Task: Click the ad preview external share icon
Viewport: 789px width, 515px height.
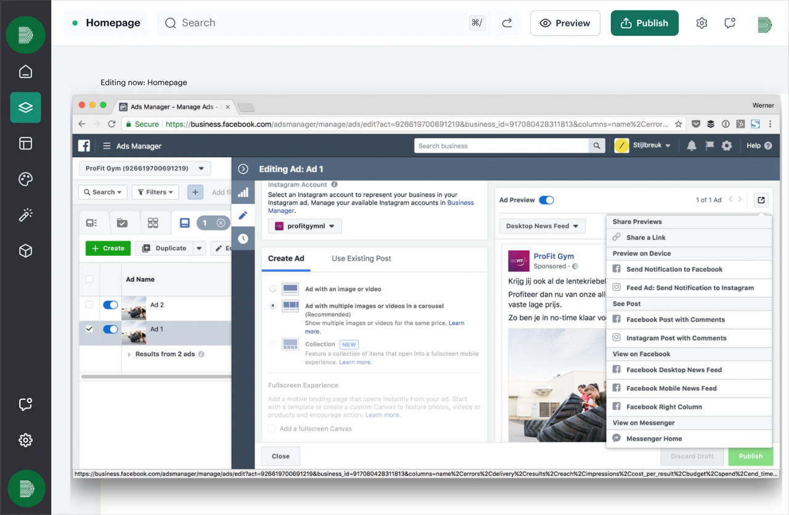Action: click(x=761, y=199)
